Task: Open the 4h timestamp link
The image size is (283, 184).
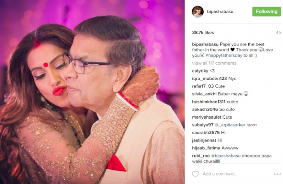Action: (278, 33)
